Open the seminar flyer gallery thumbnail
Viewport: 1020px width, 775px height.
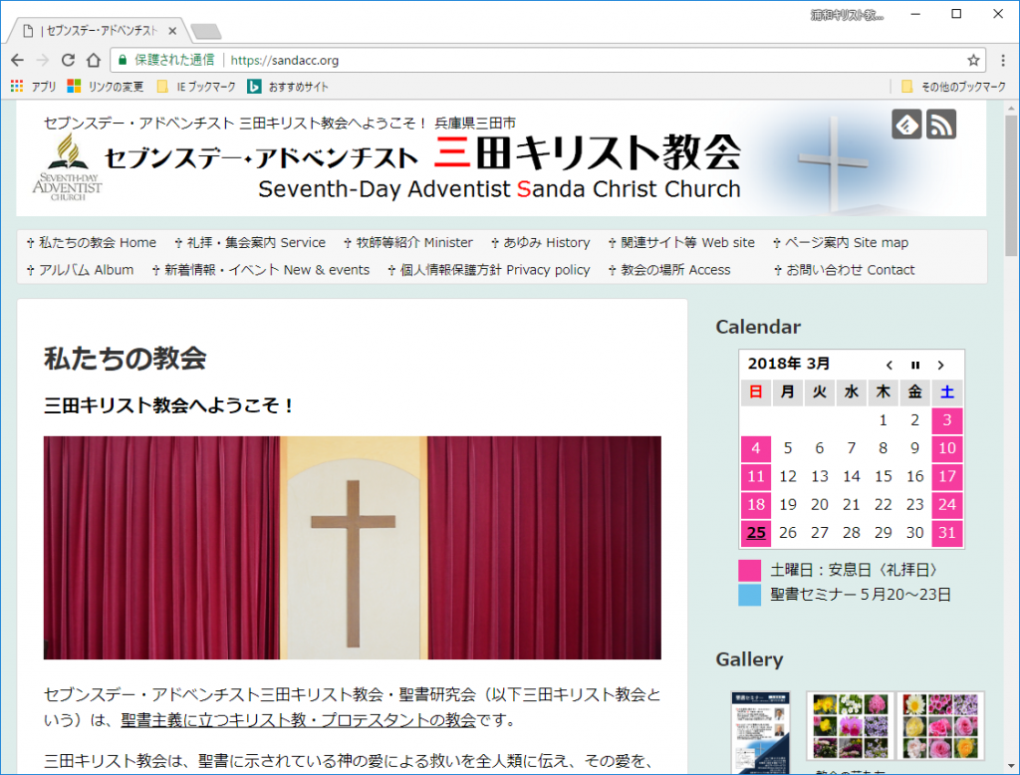tap(760, 733)
